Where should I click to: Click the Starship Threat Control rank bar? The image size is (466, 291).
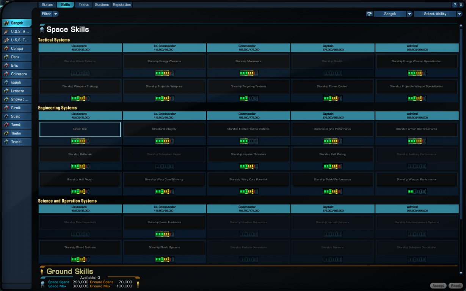pyautogui.click(x=333, y=98)
